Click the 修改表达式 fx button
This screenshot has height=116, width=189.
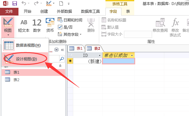[175, 27]
